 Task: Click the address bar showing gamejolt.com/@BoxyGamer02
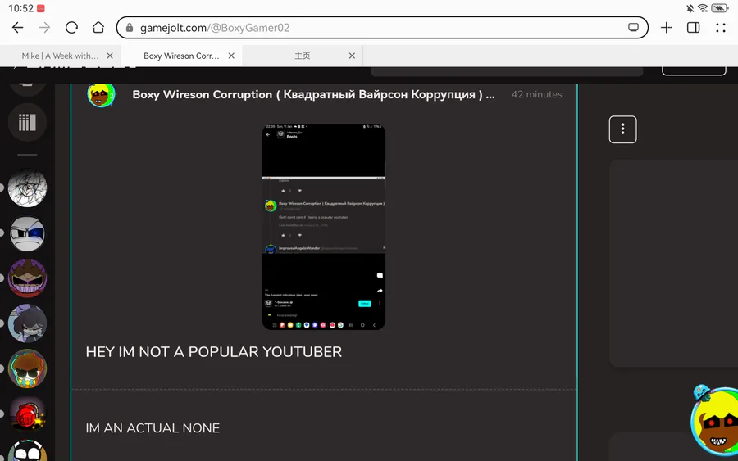pos(382,28)
